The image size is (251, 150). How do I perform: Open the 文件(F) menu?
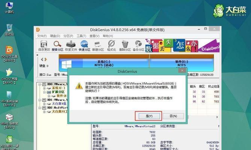(x=42, y=36)
